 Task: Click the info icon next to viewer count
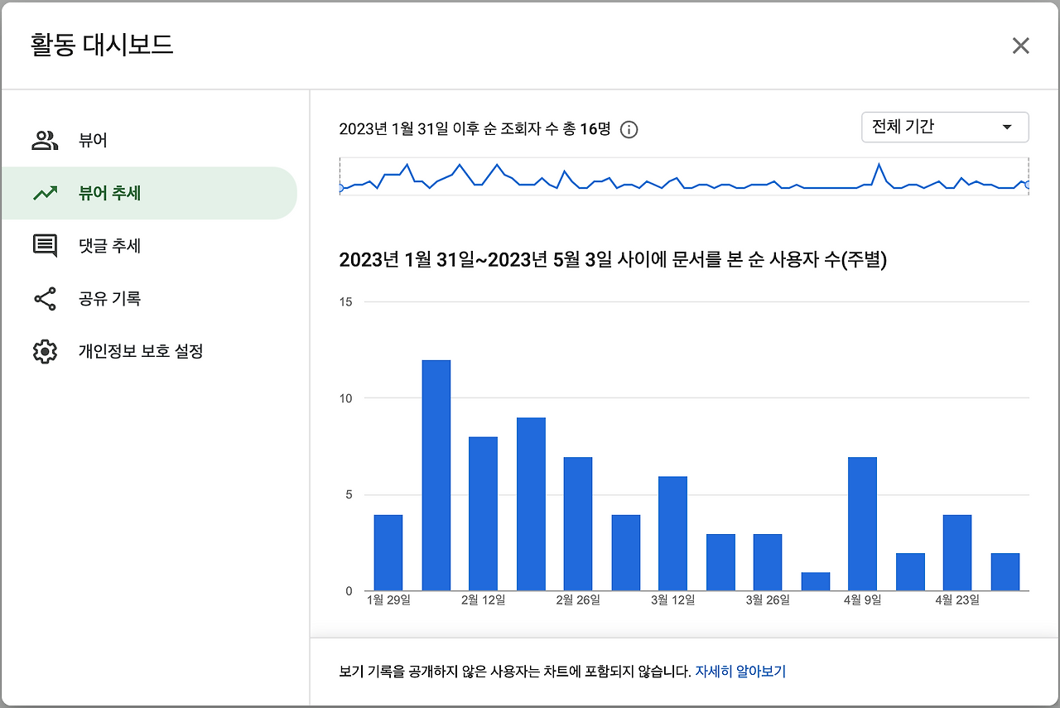coord(628,129)
